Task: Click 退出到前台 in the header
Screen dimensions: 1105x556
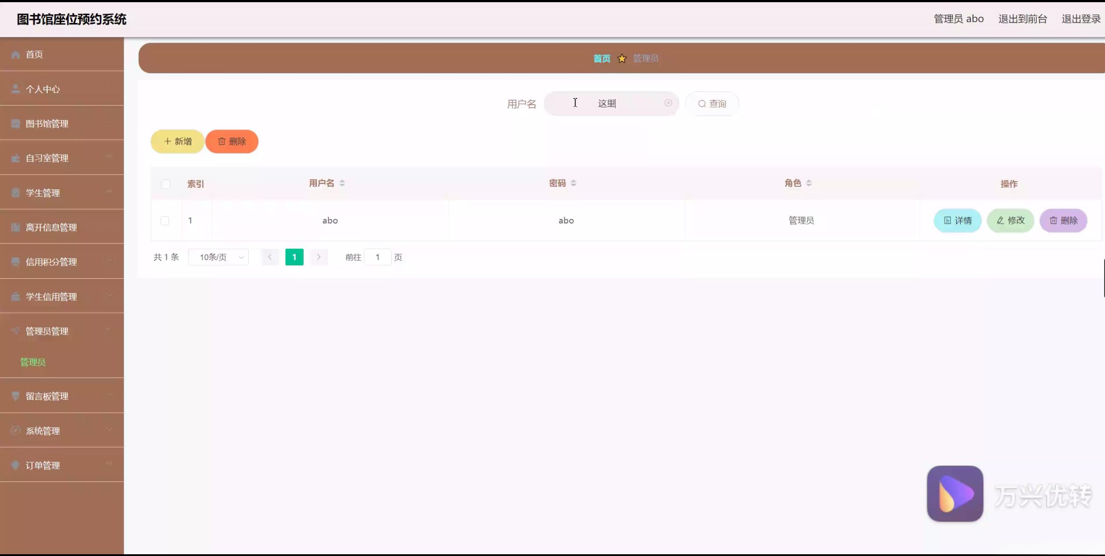Action: click(1022, 19)
